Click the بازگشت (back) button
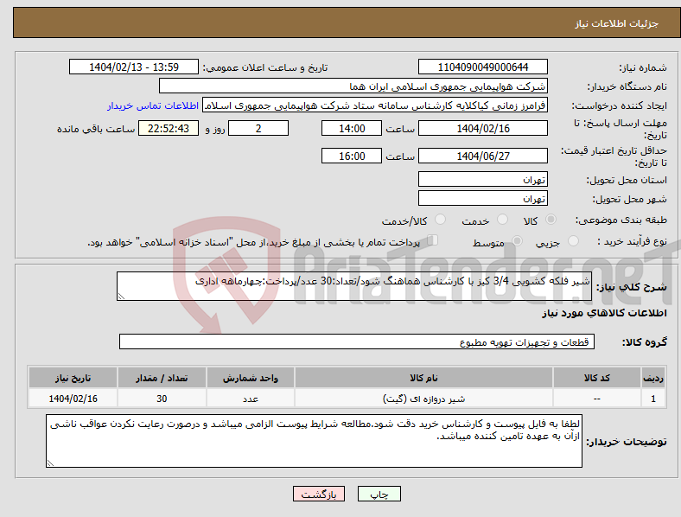The width and height of the screenshot is (681, 517). (319, 494)
